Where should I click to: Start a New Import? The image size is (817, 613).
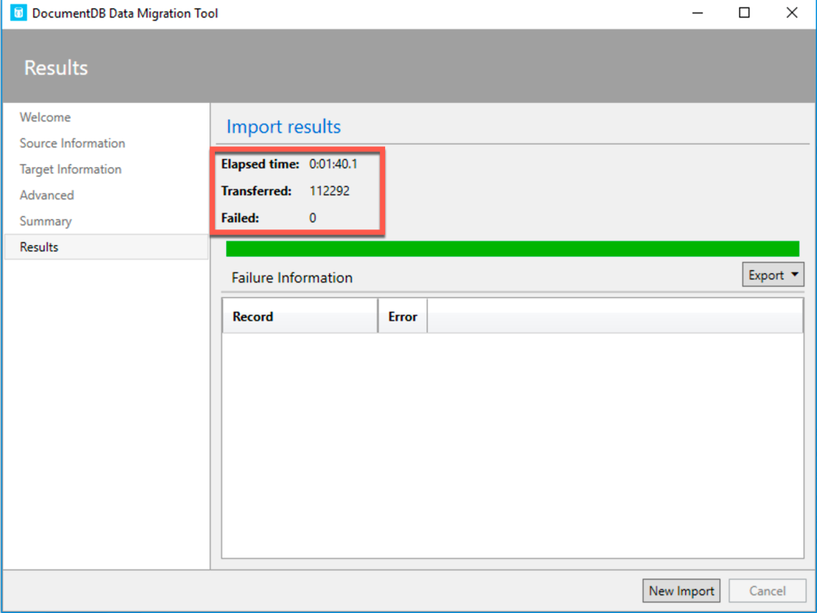click(x=681, y=590)
